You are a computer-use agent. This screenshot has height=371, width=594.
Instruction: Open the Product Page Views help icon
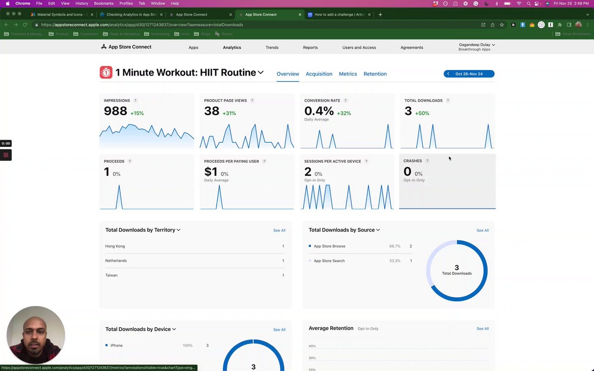(x=252, y=101)
